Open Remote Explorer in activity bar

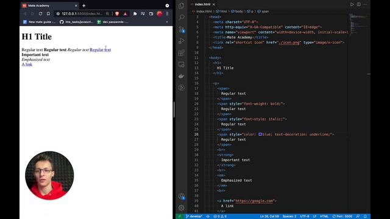[x=182, y=64]
